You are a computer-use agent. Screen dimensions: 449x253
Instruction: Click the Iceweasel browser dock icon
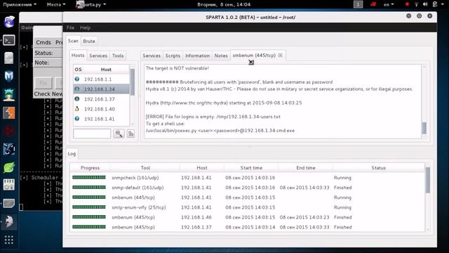[x=9, y=22]
